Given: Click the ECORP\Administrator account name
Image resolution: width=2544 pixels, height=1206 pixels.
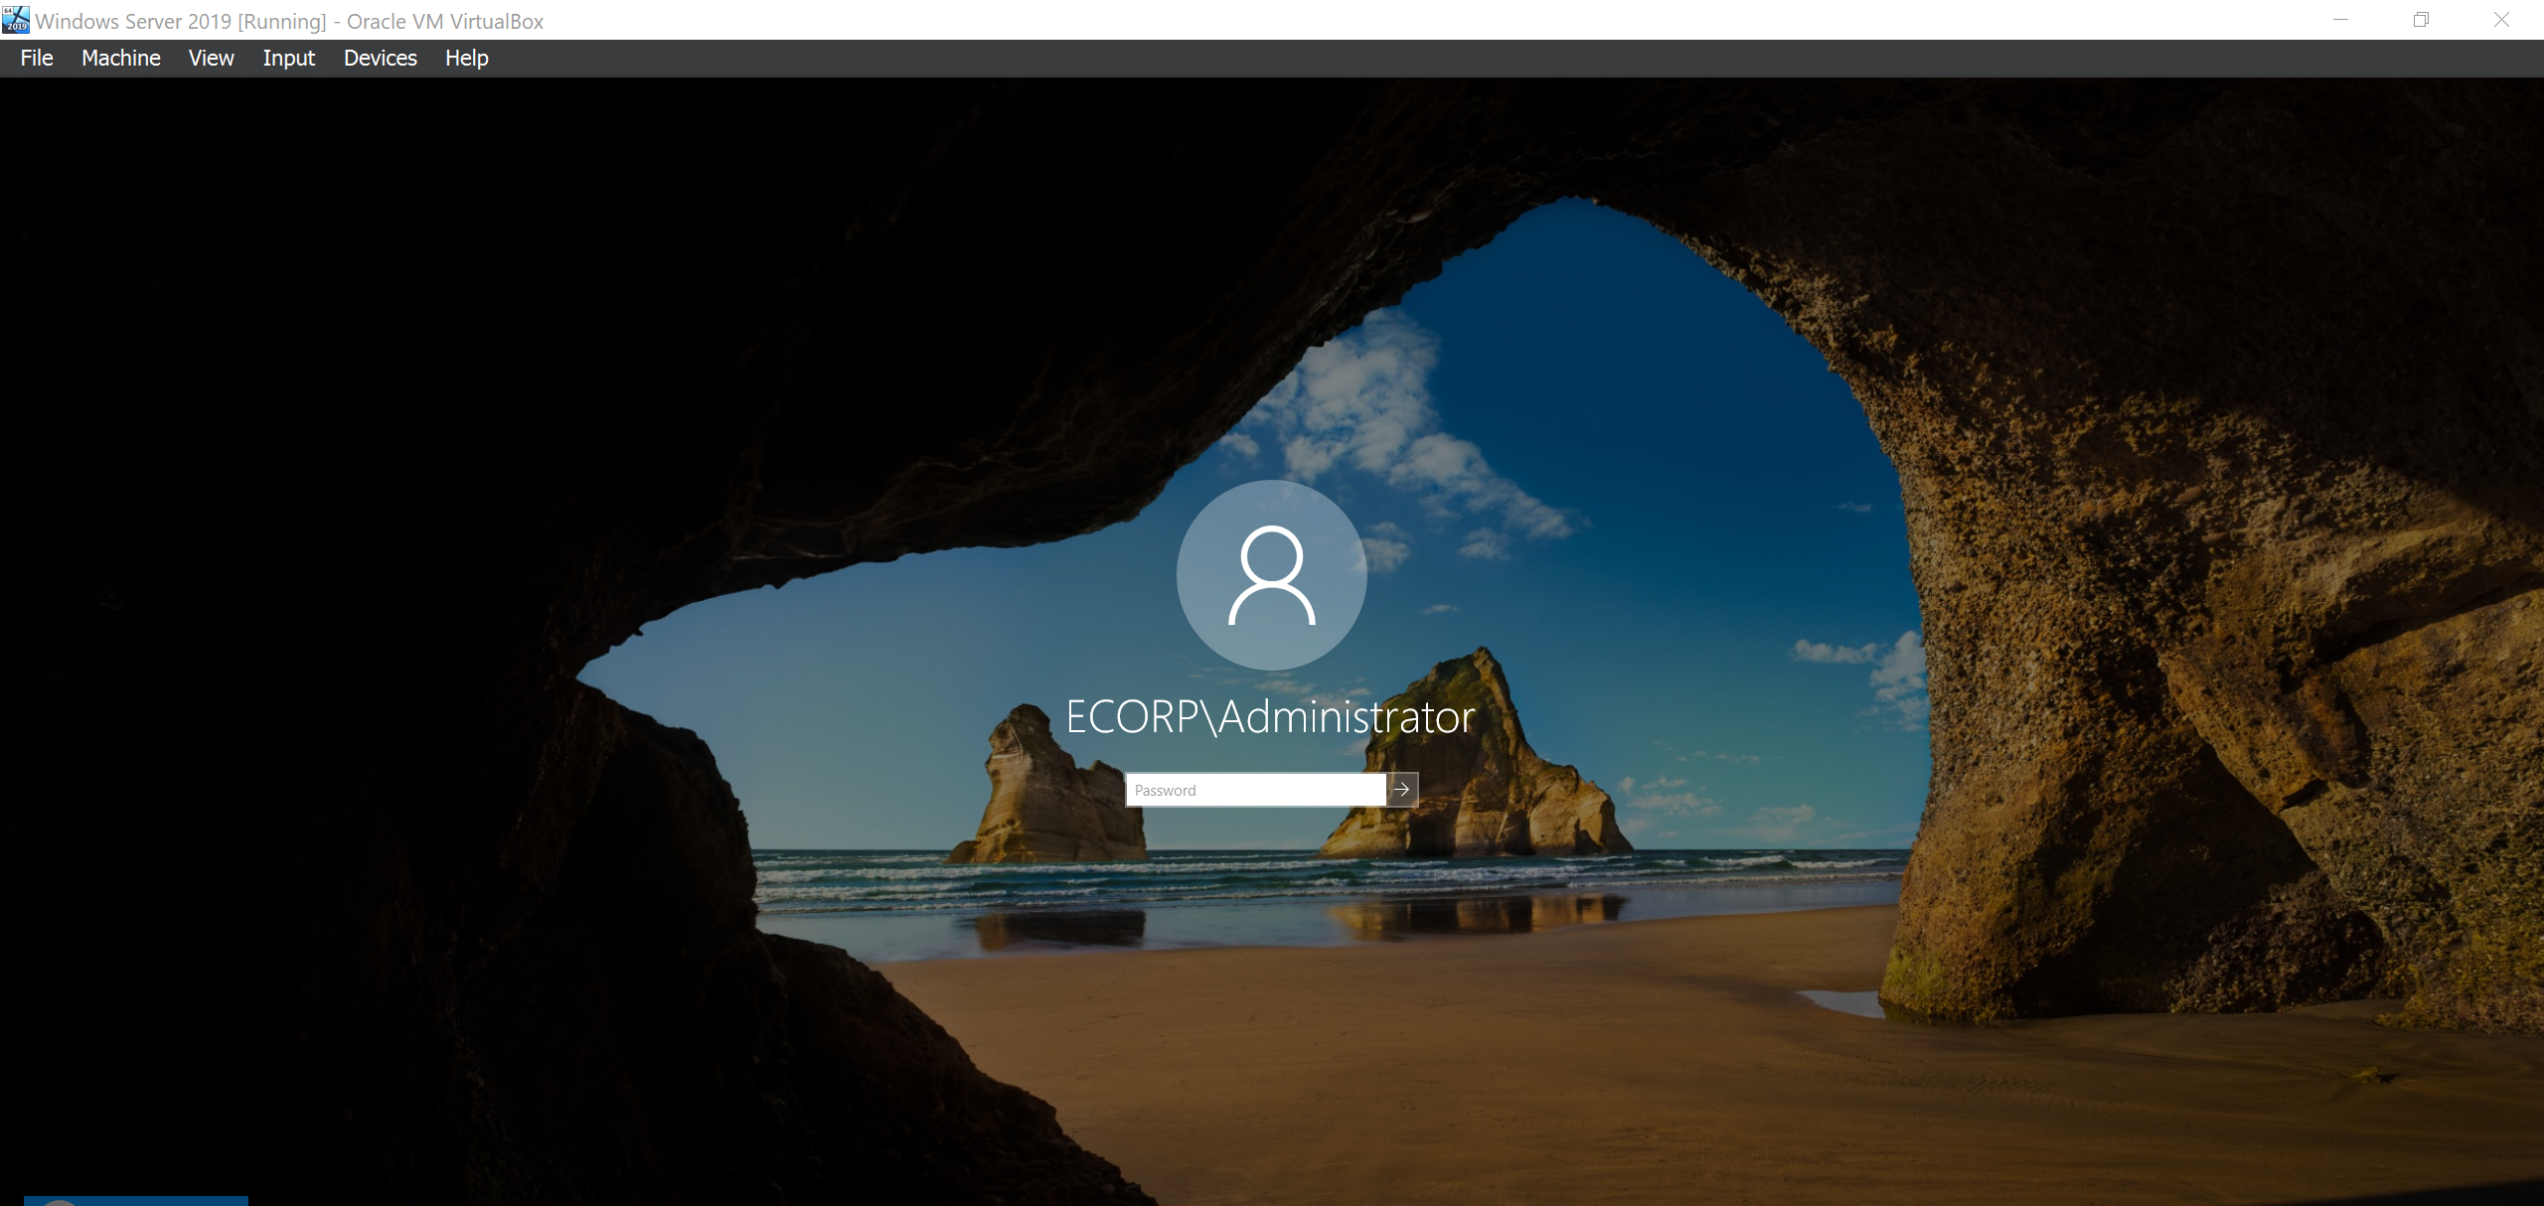Looking at the screenshot, I should click(1271, 717).
